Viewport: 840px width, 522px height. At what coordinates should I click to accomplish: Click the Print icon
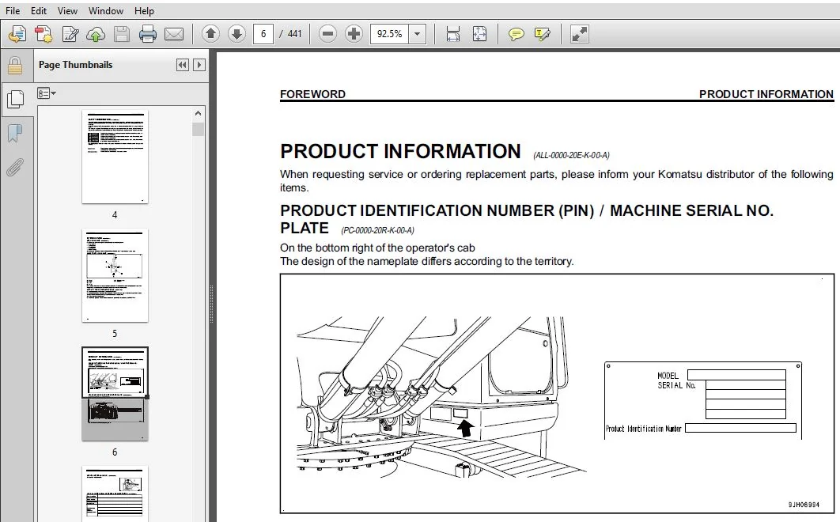click(147, 34)
